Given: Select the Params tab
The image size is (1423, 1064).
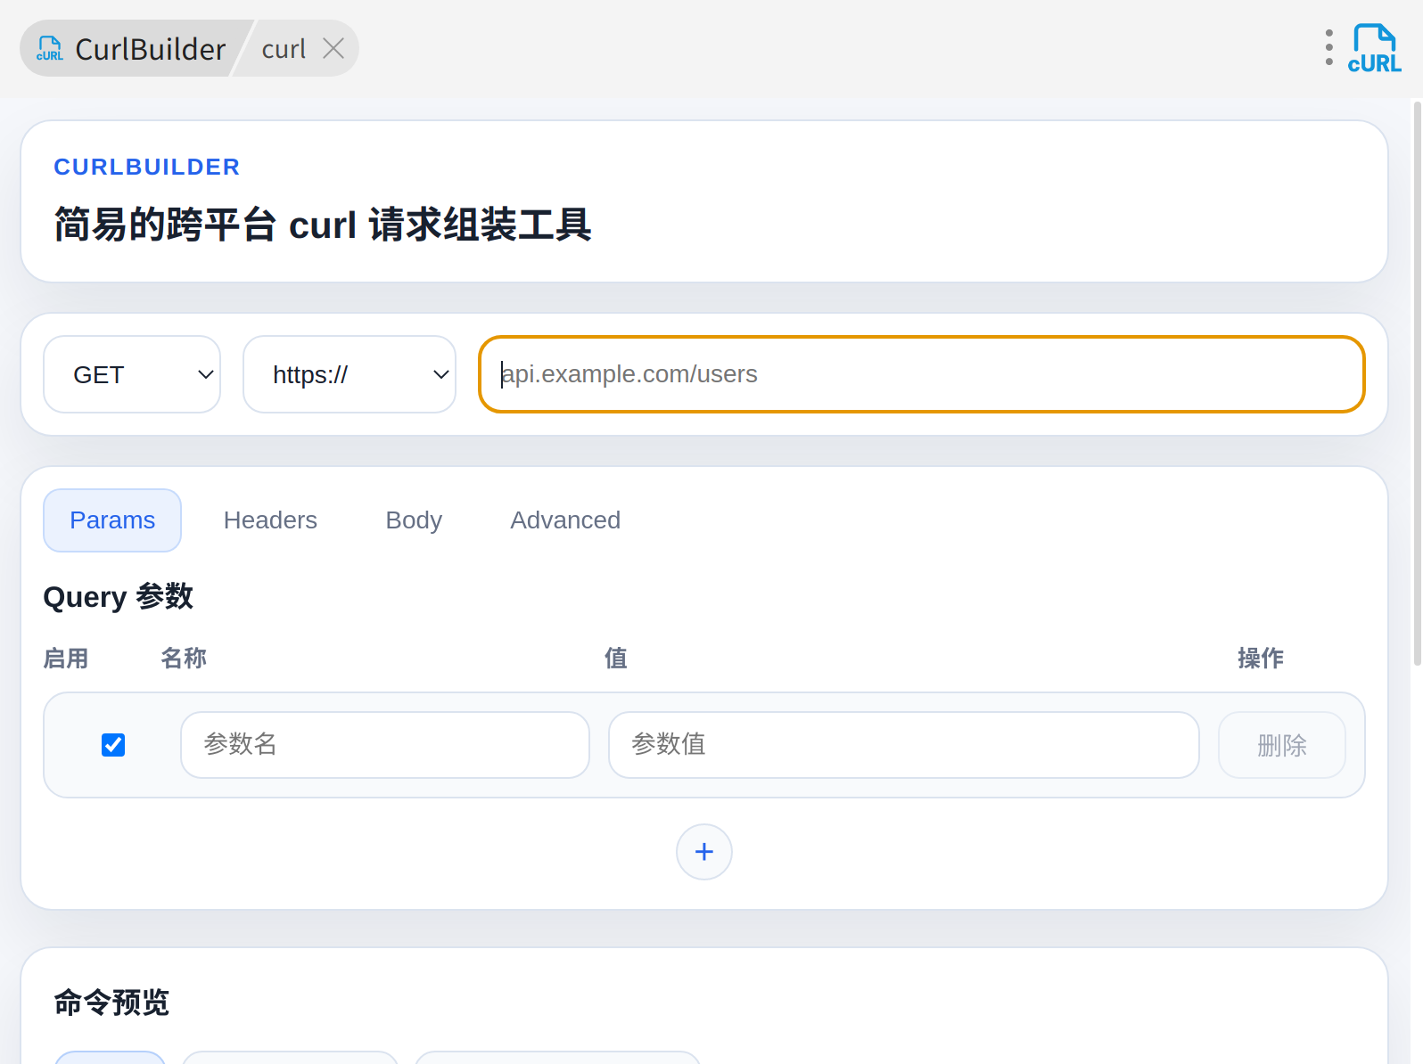Looking at the screenshot, I should 112,520.
